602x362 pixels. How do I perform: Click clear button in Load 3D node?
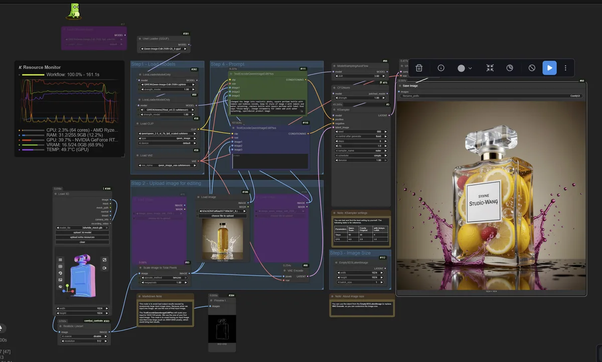[82, 241]
